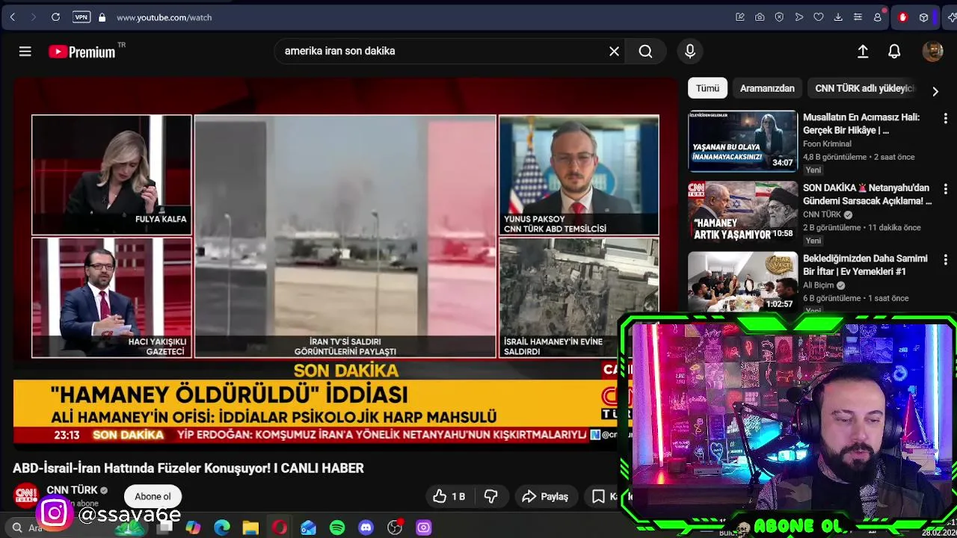Toggle the Opera VPN badge

click(81, 17)
